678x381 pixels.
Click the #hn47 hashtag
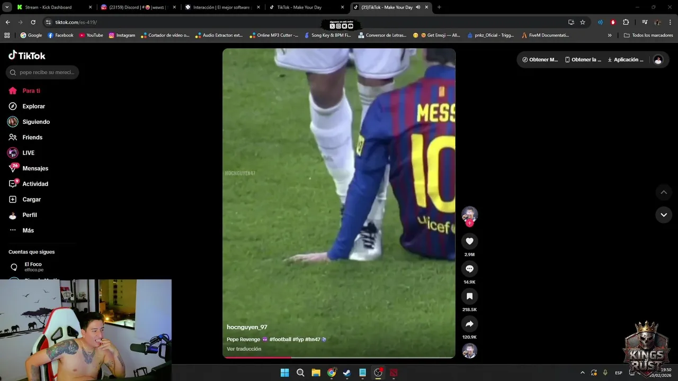[x=313, y=339]
